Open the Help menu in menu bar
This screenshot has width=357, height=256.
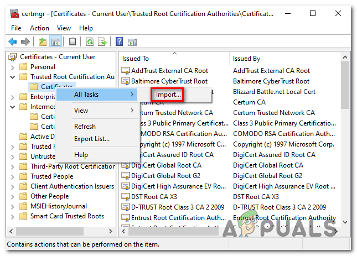(x=86, y=28)
